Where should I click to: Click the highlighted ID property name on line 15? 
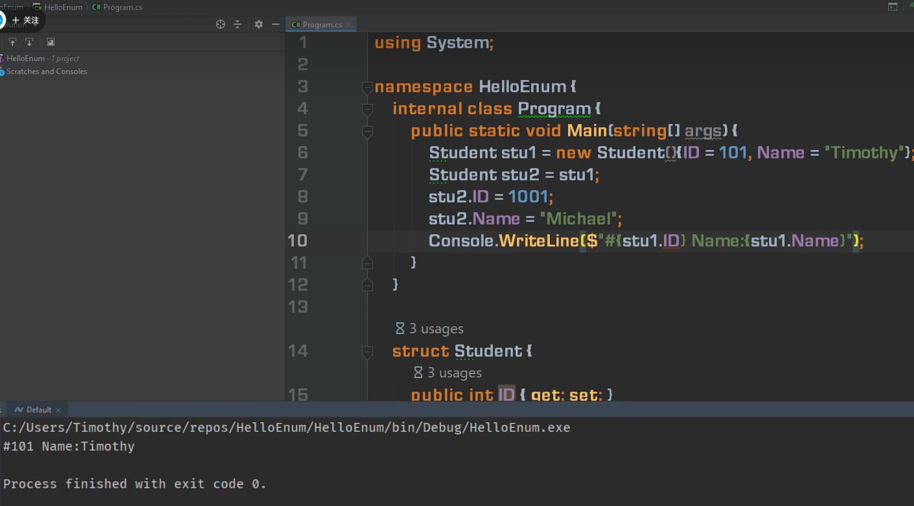coord(506,395)
